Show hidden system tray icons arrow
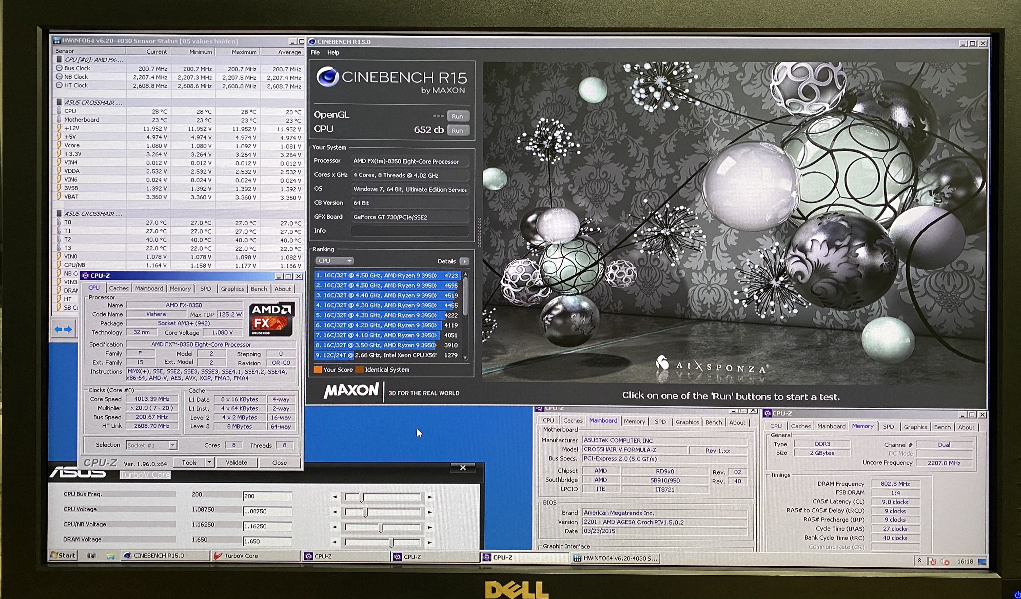 [x=919, y=561]
